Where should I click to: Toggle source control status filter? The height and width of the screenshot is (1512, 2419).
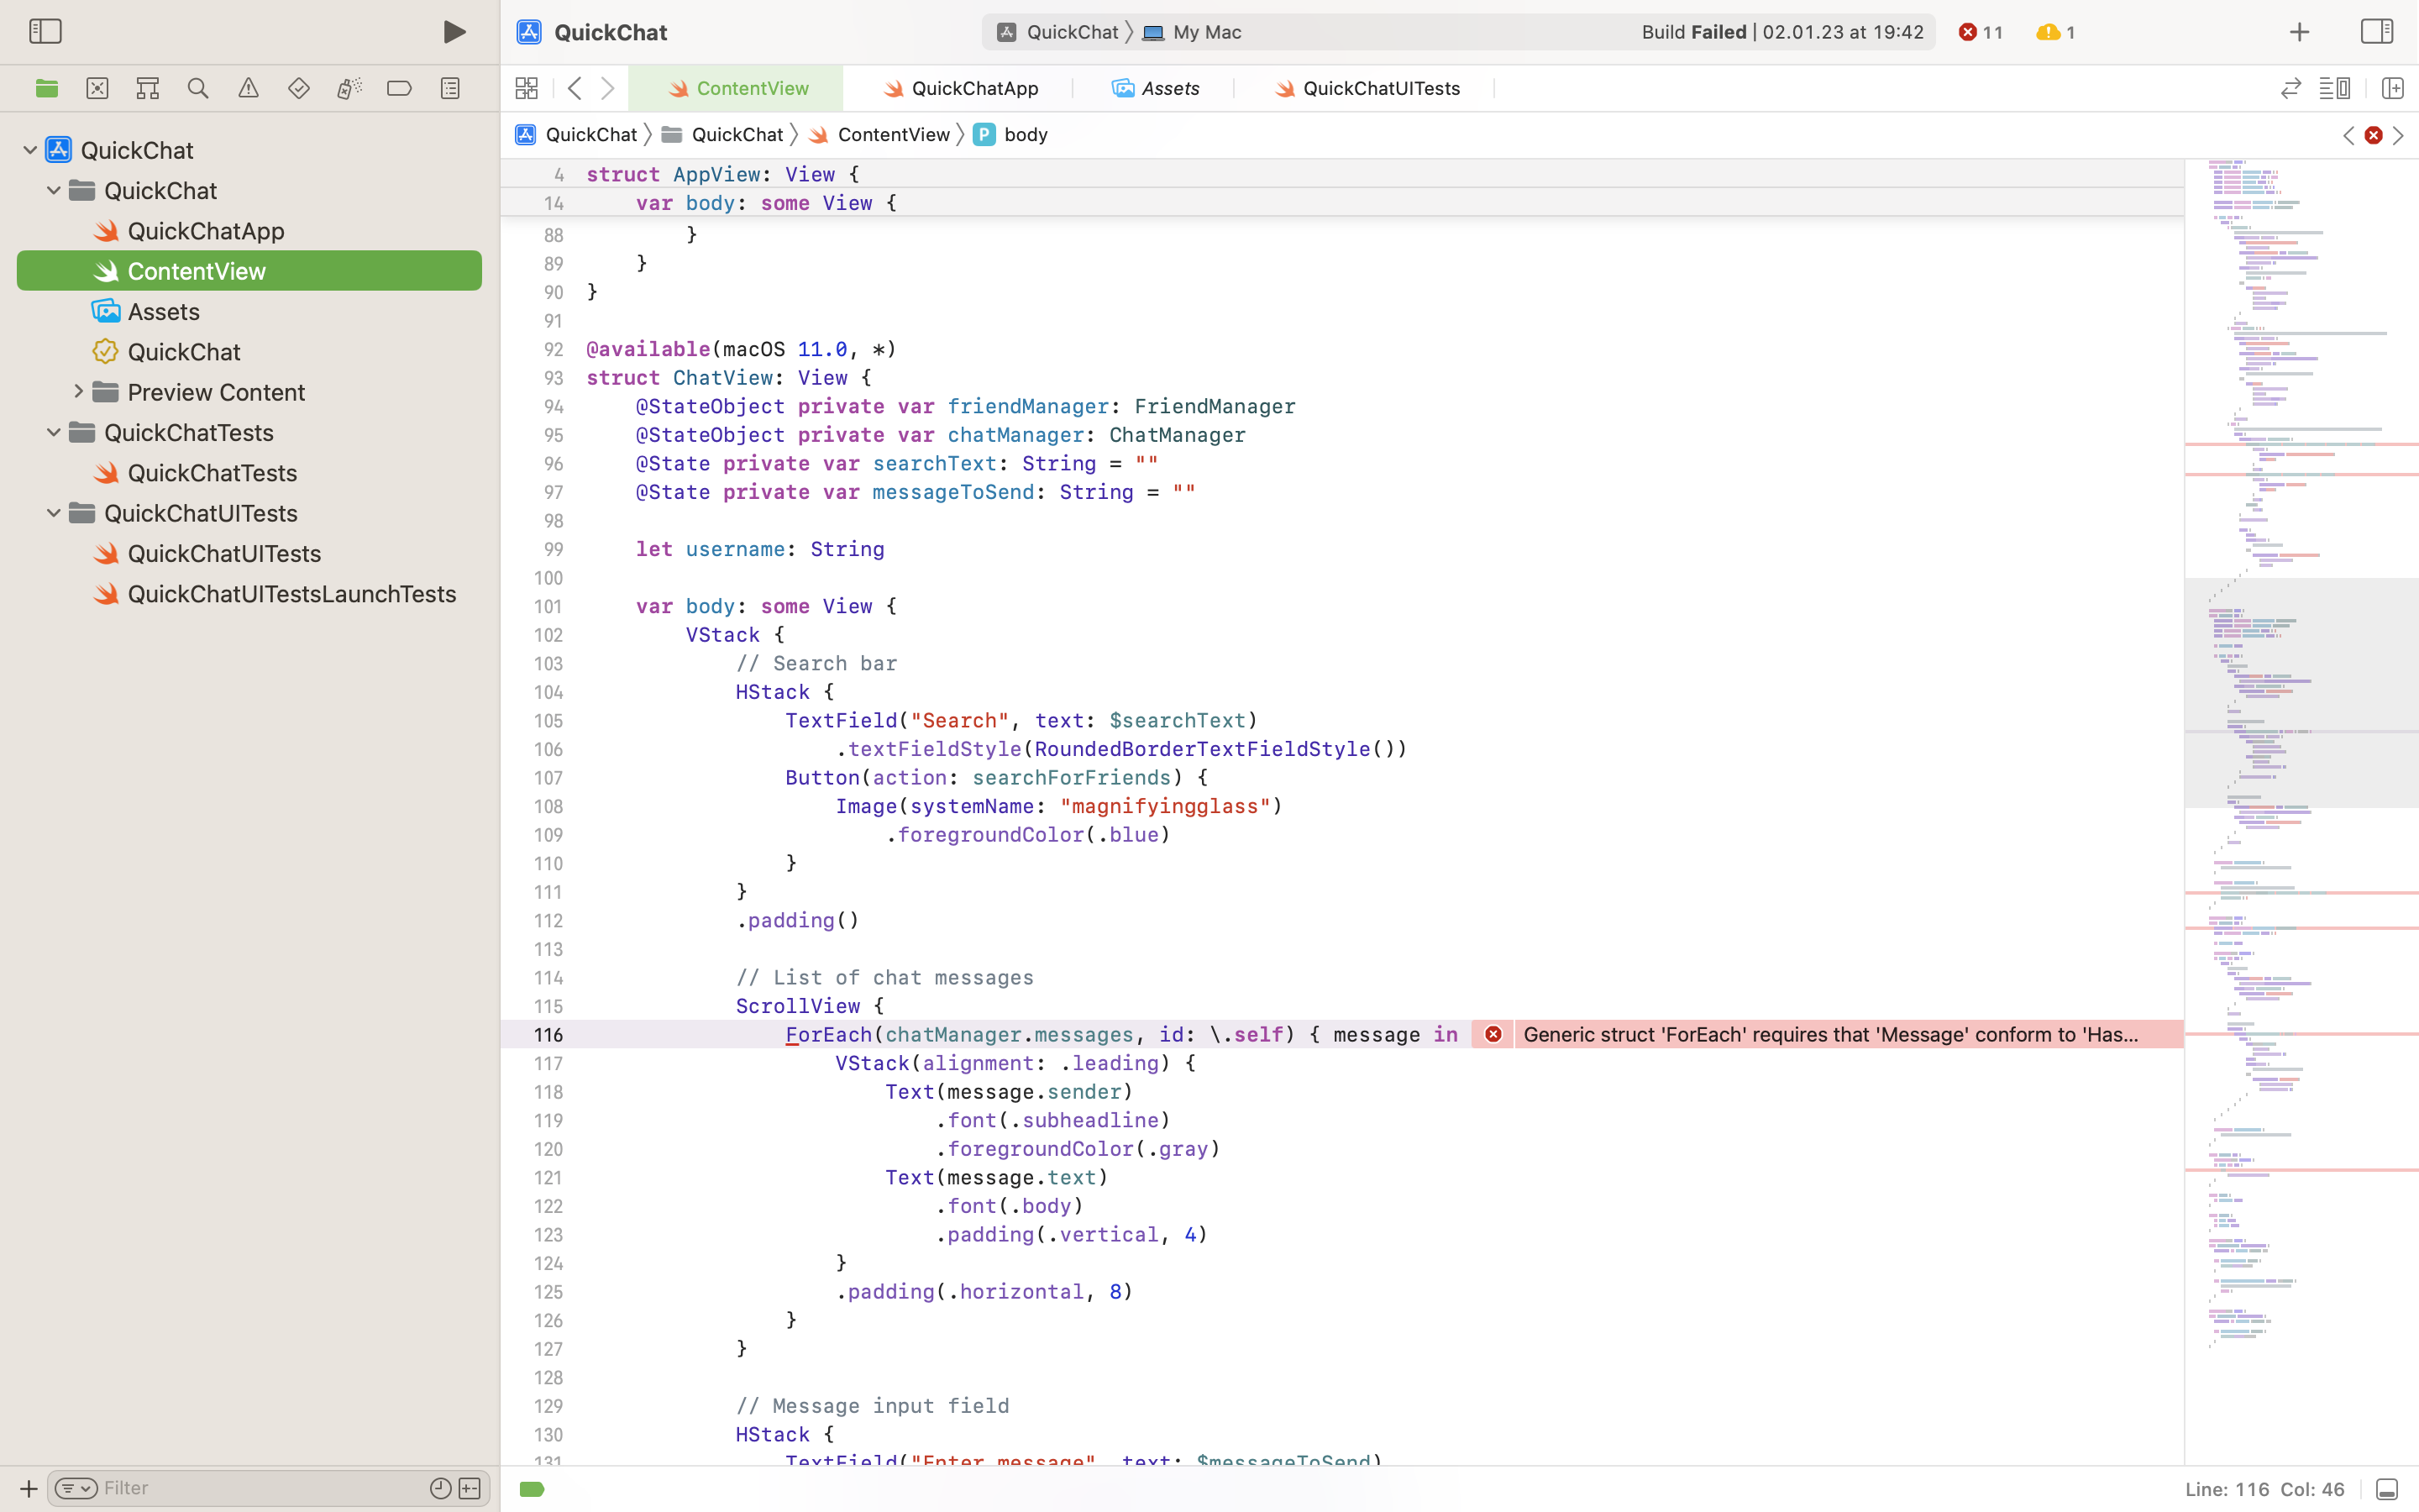470,1488
